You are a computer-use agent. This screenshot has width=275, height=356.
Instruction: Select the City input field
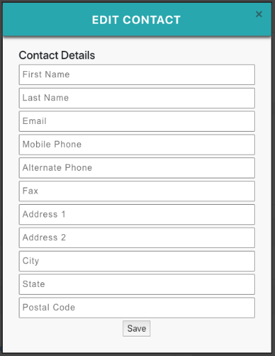[136, 261]
